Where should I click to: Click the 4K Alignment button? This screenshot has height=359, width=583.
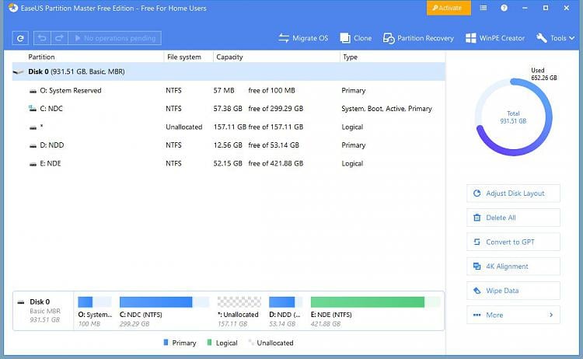point(513,267)
